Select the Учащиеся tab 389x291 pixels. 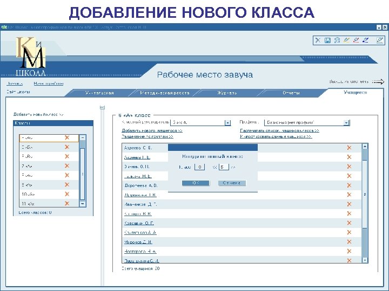pos(356,92)
